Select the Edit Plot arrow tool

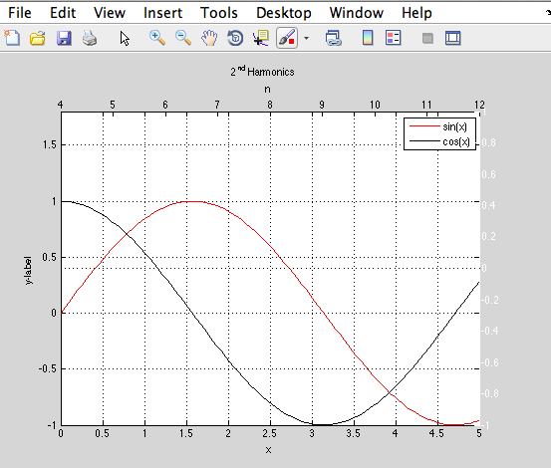(125, 38)
